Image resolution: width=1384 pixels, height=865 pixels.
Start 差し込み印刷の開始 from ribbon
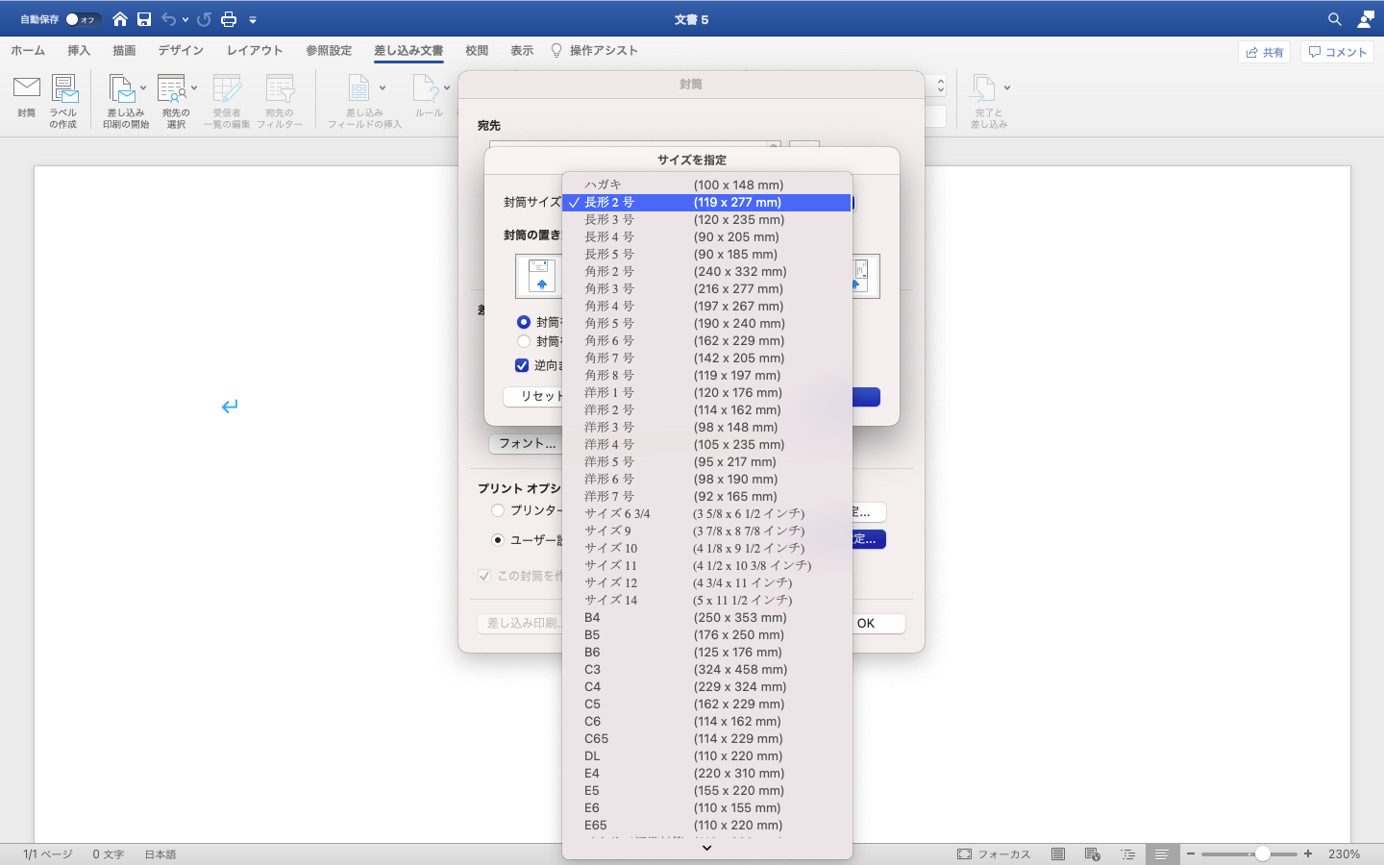coord(126,102)
